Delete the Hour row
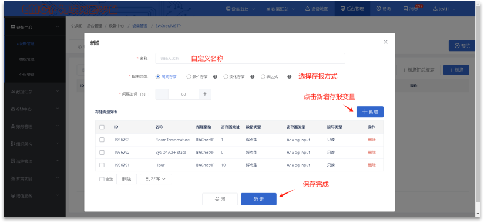The width and height of the screenshot is (484, 223). [x=372, y=165]
